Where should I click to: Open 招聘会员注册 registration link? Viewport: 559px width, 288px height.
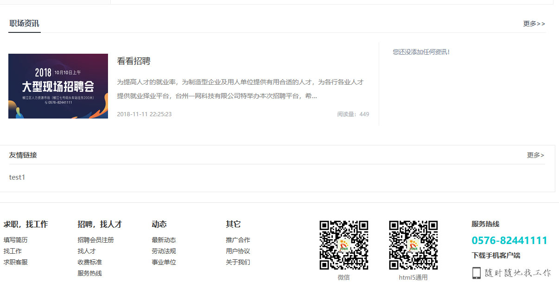[95, 240]
